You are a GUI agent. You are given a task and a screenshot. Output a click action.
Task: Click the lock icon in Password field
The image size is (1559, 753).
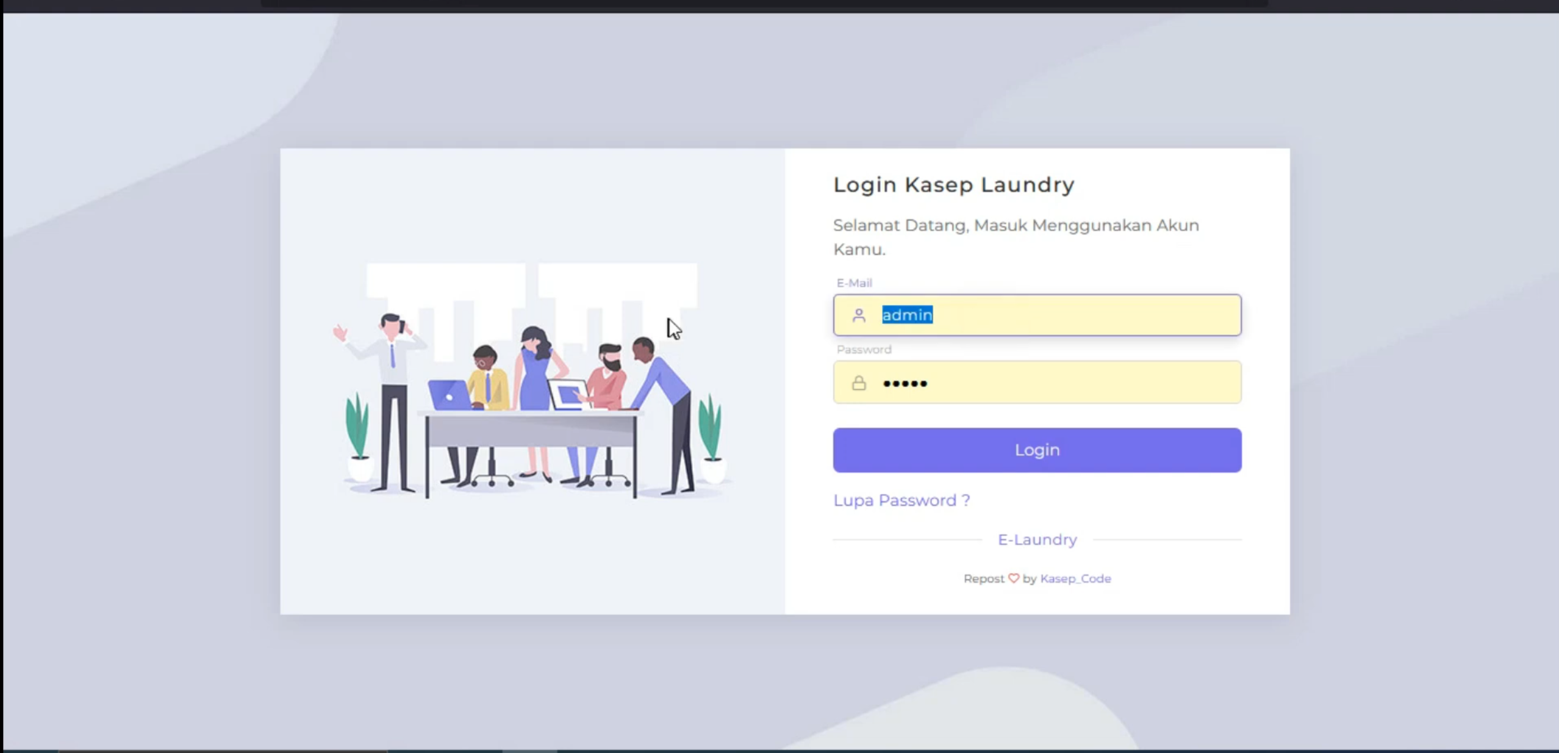[x=859, y=383]
